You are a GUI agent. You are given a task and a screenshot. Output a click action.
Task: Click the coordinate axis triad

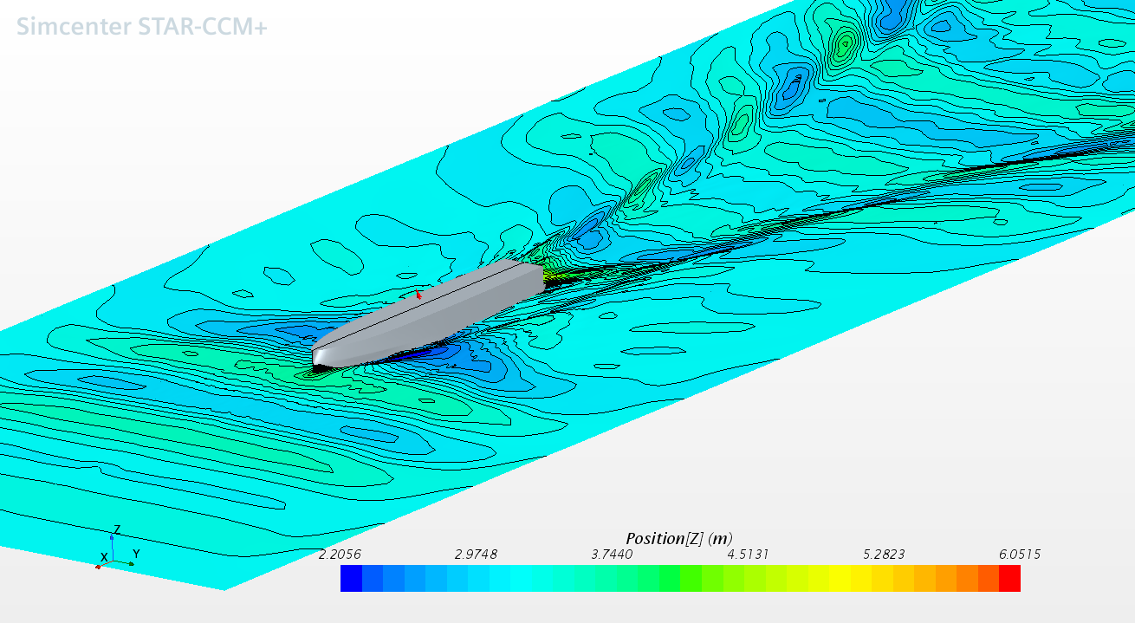[x=113, y=555]
